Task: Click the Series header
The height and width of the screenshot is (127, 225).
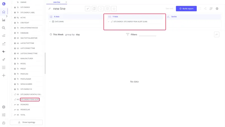Action: click(174, 17)
